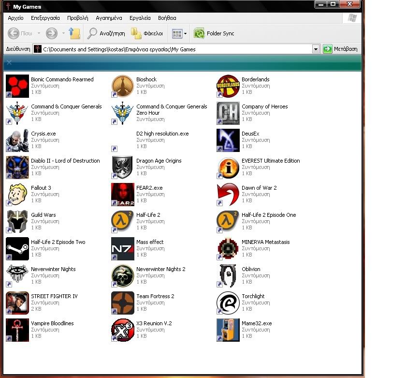Select the "Command & Conquer Generals Zero Hour" label
The width and height of the screenshot is (406, 378).
[x=172, y=110]
